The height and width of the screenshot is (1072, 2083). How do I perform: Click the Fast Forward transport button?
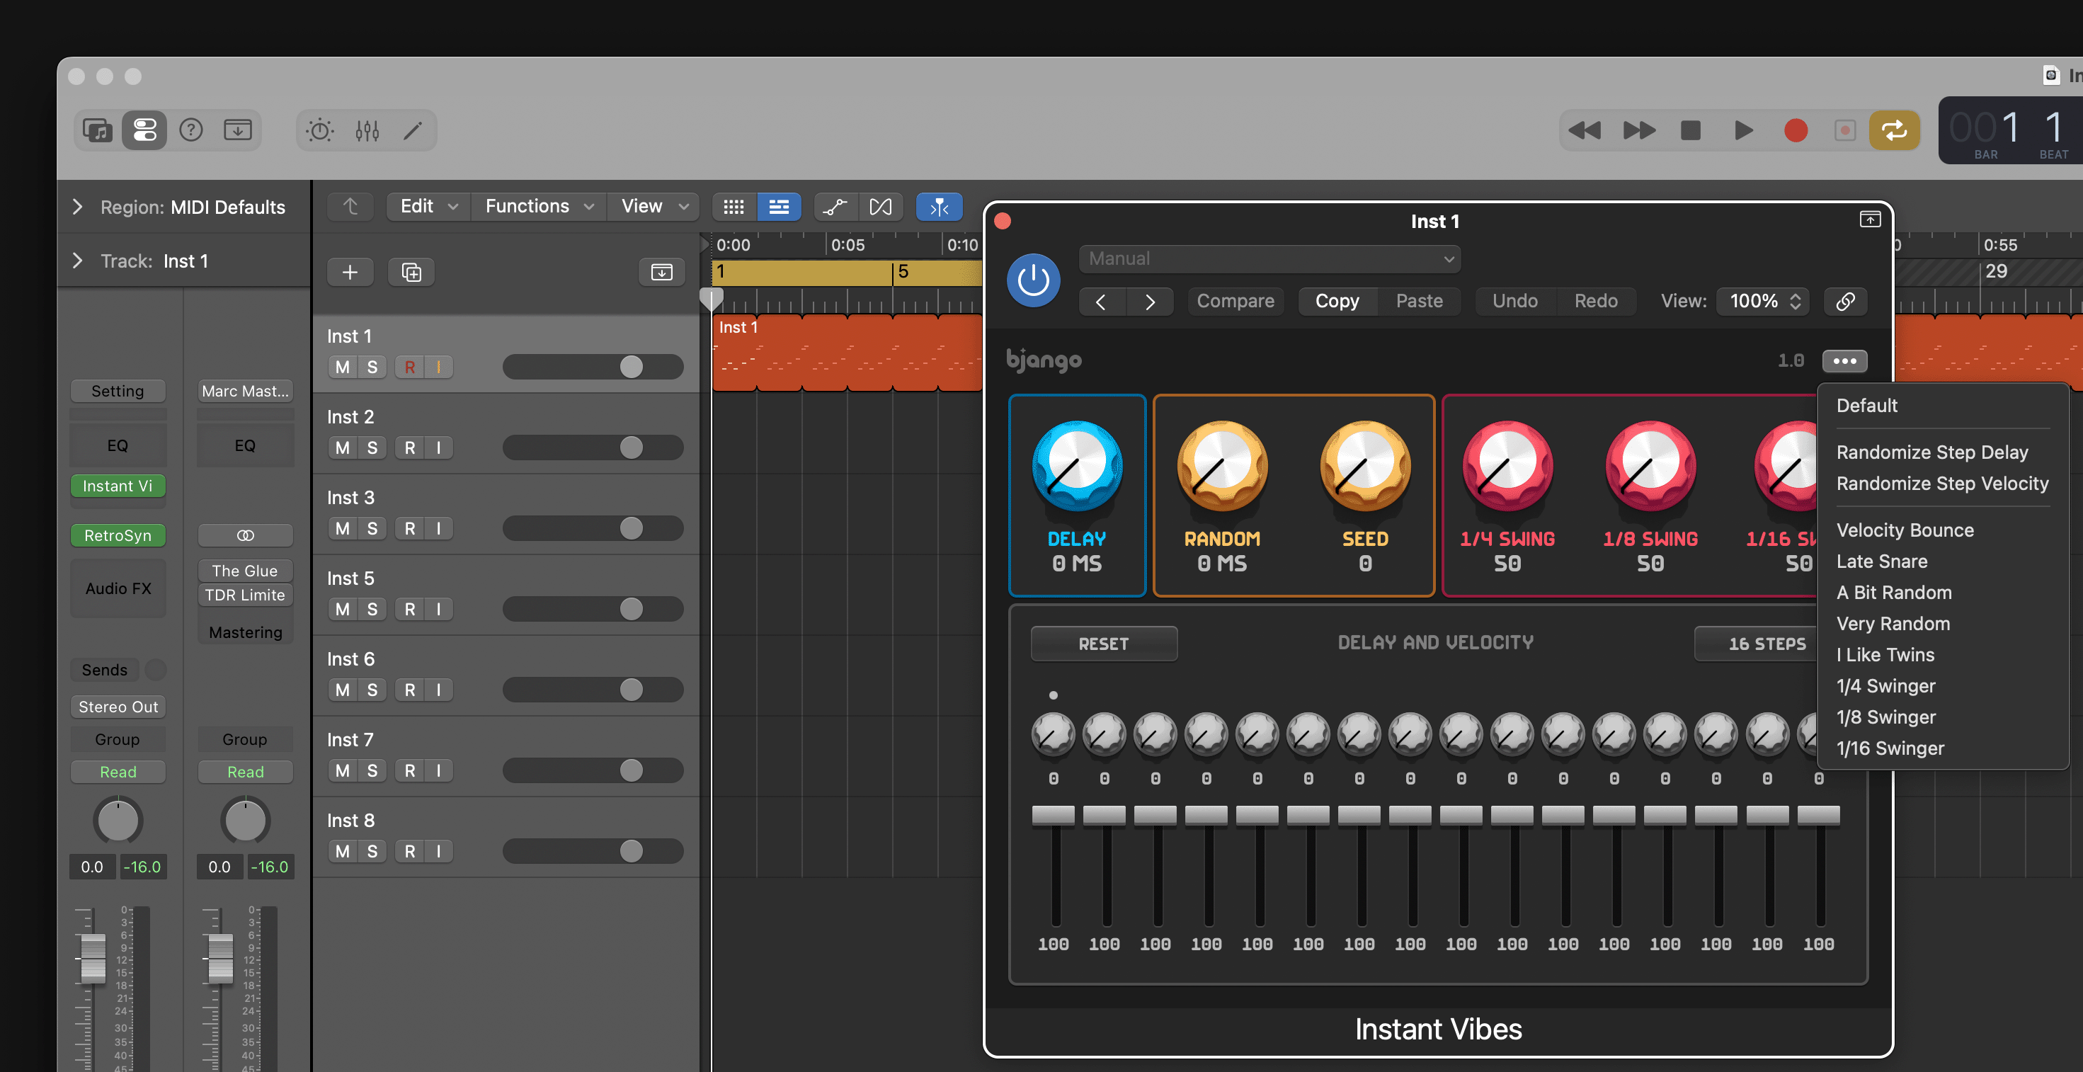(x=1639, y=130)
